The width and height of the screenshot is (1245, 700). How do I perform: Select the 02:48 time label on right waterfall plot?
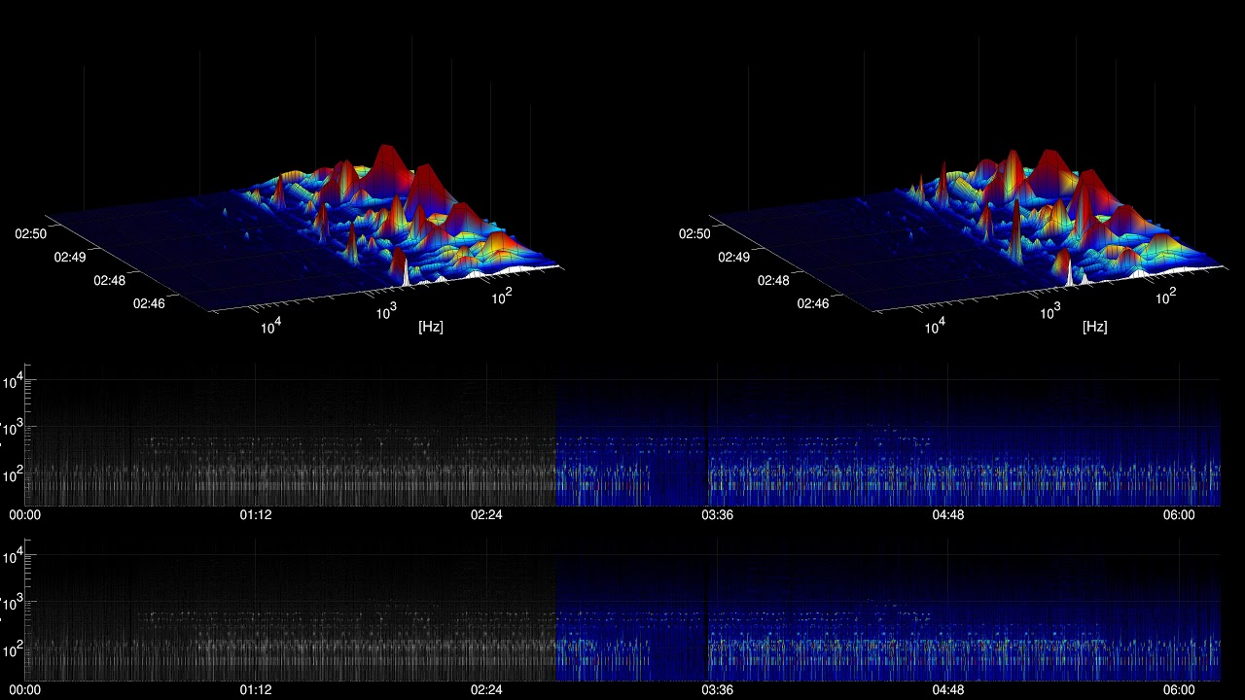click(x=774, y=280)
